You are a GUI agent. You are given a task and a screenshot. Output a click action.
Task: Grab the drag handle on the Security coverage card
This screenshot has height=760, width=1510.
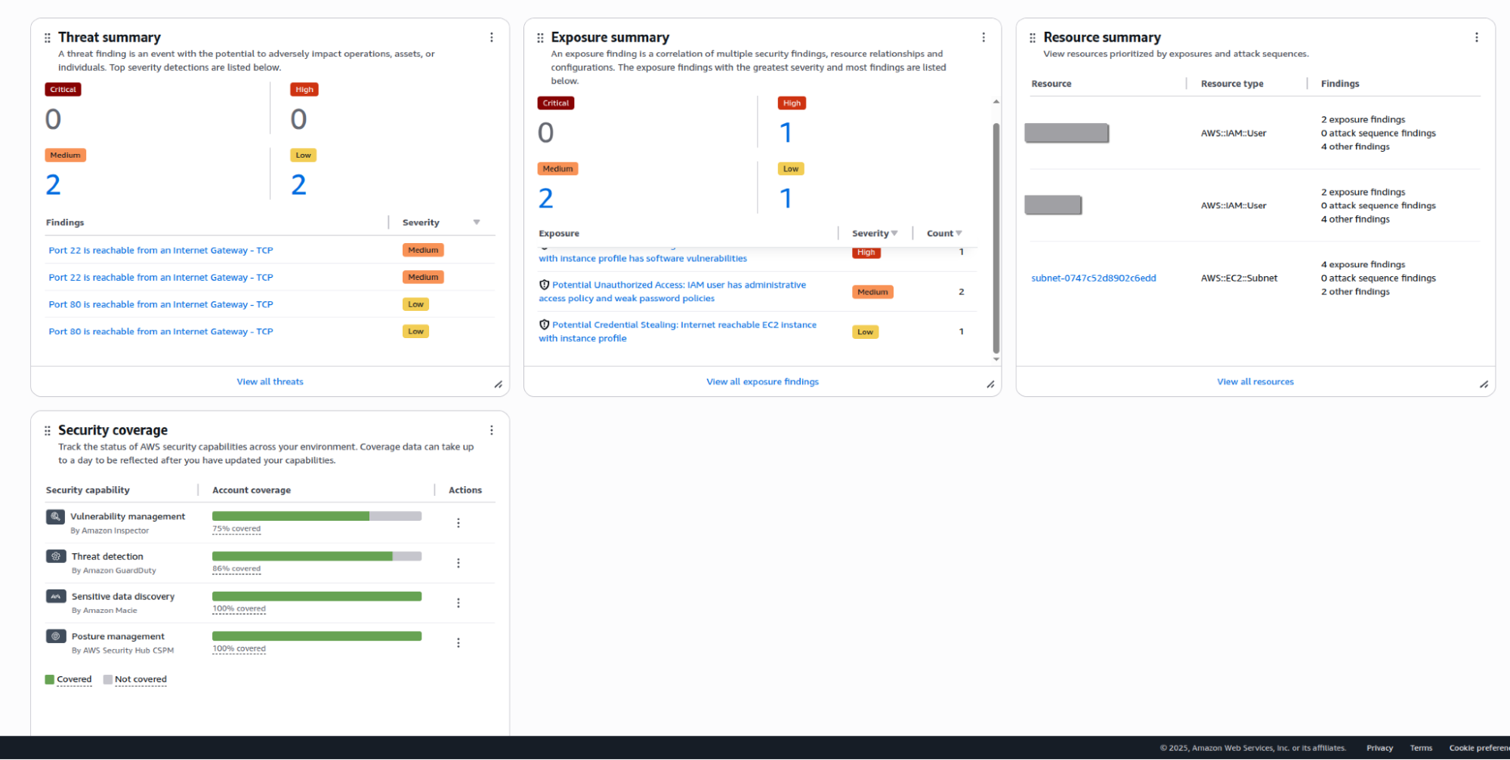[47, 429]
